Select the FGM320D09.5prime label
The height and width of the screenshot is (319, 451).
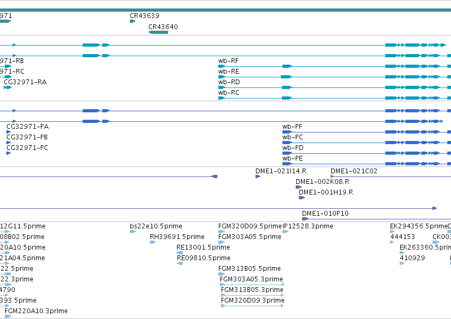point(250,226)
